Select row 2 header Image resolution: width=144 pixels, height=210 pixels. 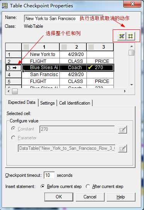(14, 61)
